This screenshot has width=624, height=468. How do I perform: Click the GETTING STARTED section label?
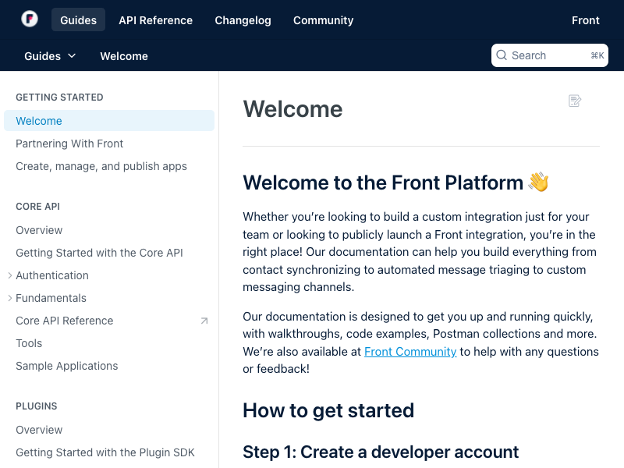pyautogui.click(x=59, y=97)
